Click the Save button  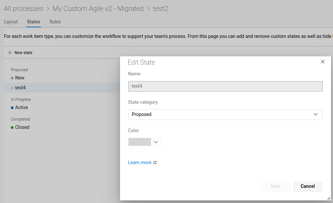[275, 187]
